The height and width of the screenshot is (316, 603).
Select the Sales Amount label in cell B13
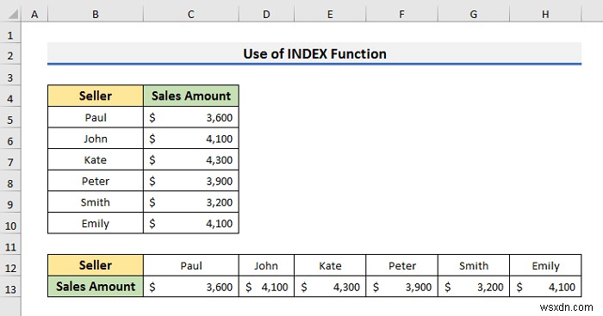(x=96, y=287)
